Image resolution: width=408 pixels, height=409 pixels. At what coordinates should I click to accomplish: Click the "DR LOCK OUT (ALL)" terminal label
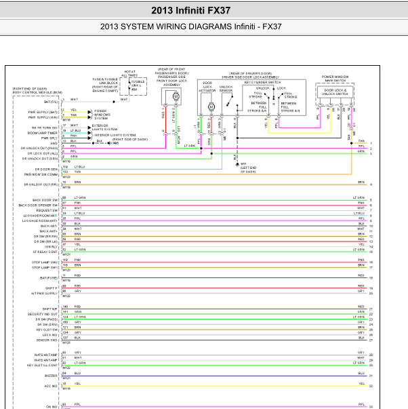[43, 153]
